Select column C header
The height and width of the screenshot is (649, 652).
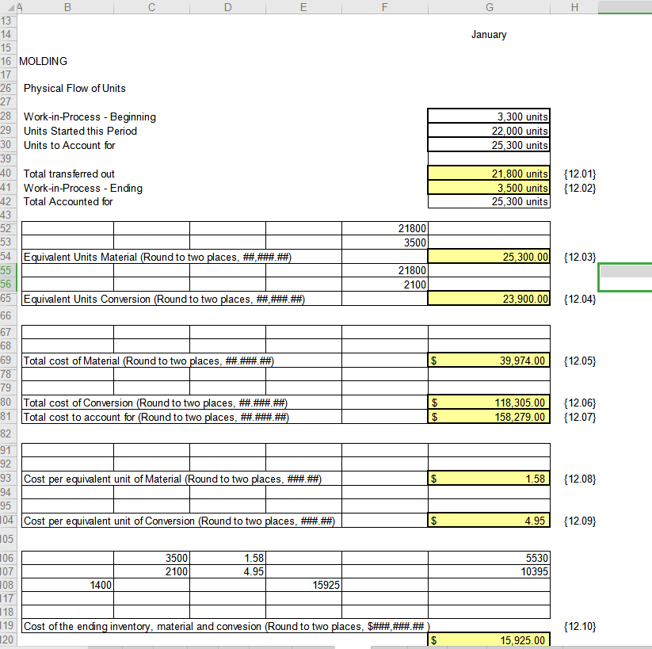pyautogui.click(x=152, y=7)
